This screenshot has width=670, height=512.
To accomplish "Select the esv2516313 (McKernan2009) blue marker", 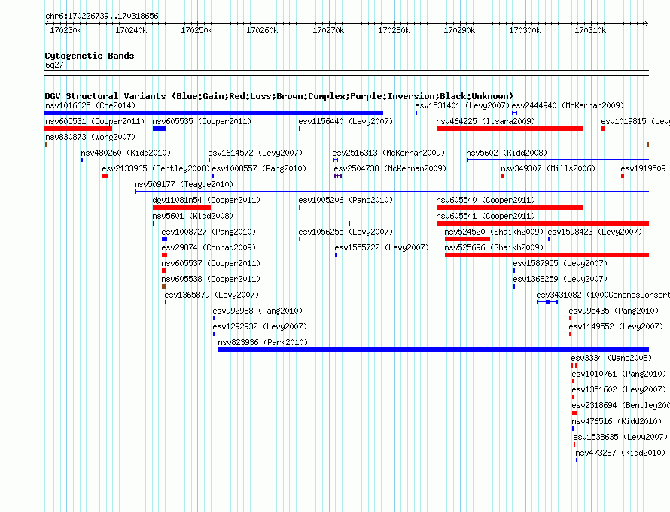I will point(336,160).
